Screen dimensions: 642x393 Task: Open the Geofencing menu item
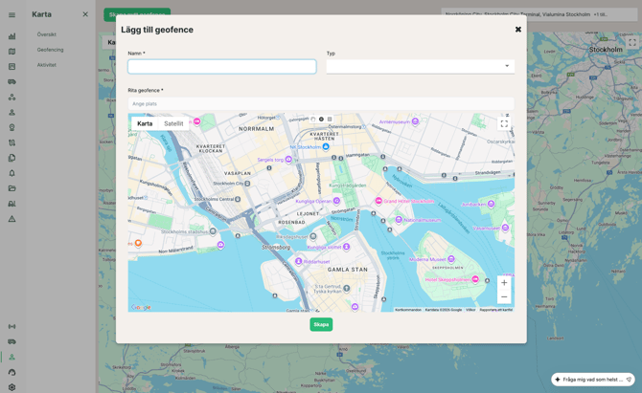50,50
